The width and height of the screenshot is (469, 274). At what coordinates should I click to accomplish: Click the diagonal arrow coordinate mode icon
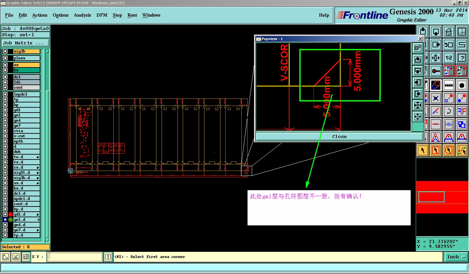6,257
